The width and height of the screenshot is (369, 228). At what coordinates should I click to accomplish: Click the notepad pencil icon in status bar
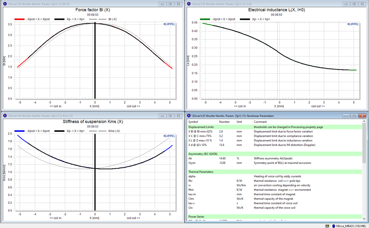pyautogui.click(x=327, y=226)
